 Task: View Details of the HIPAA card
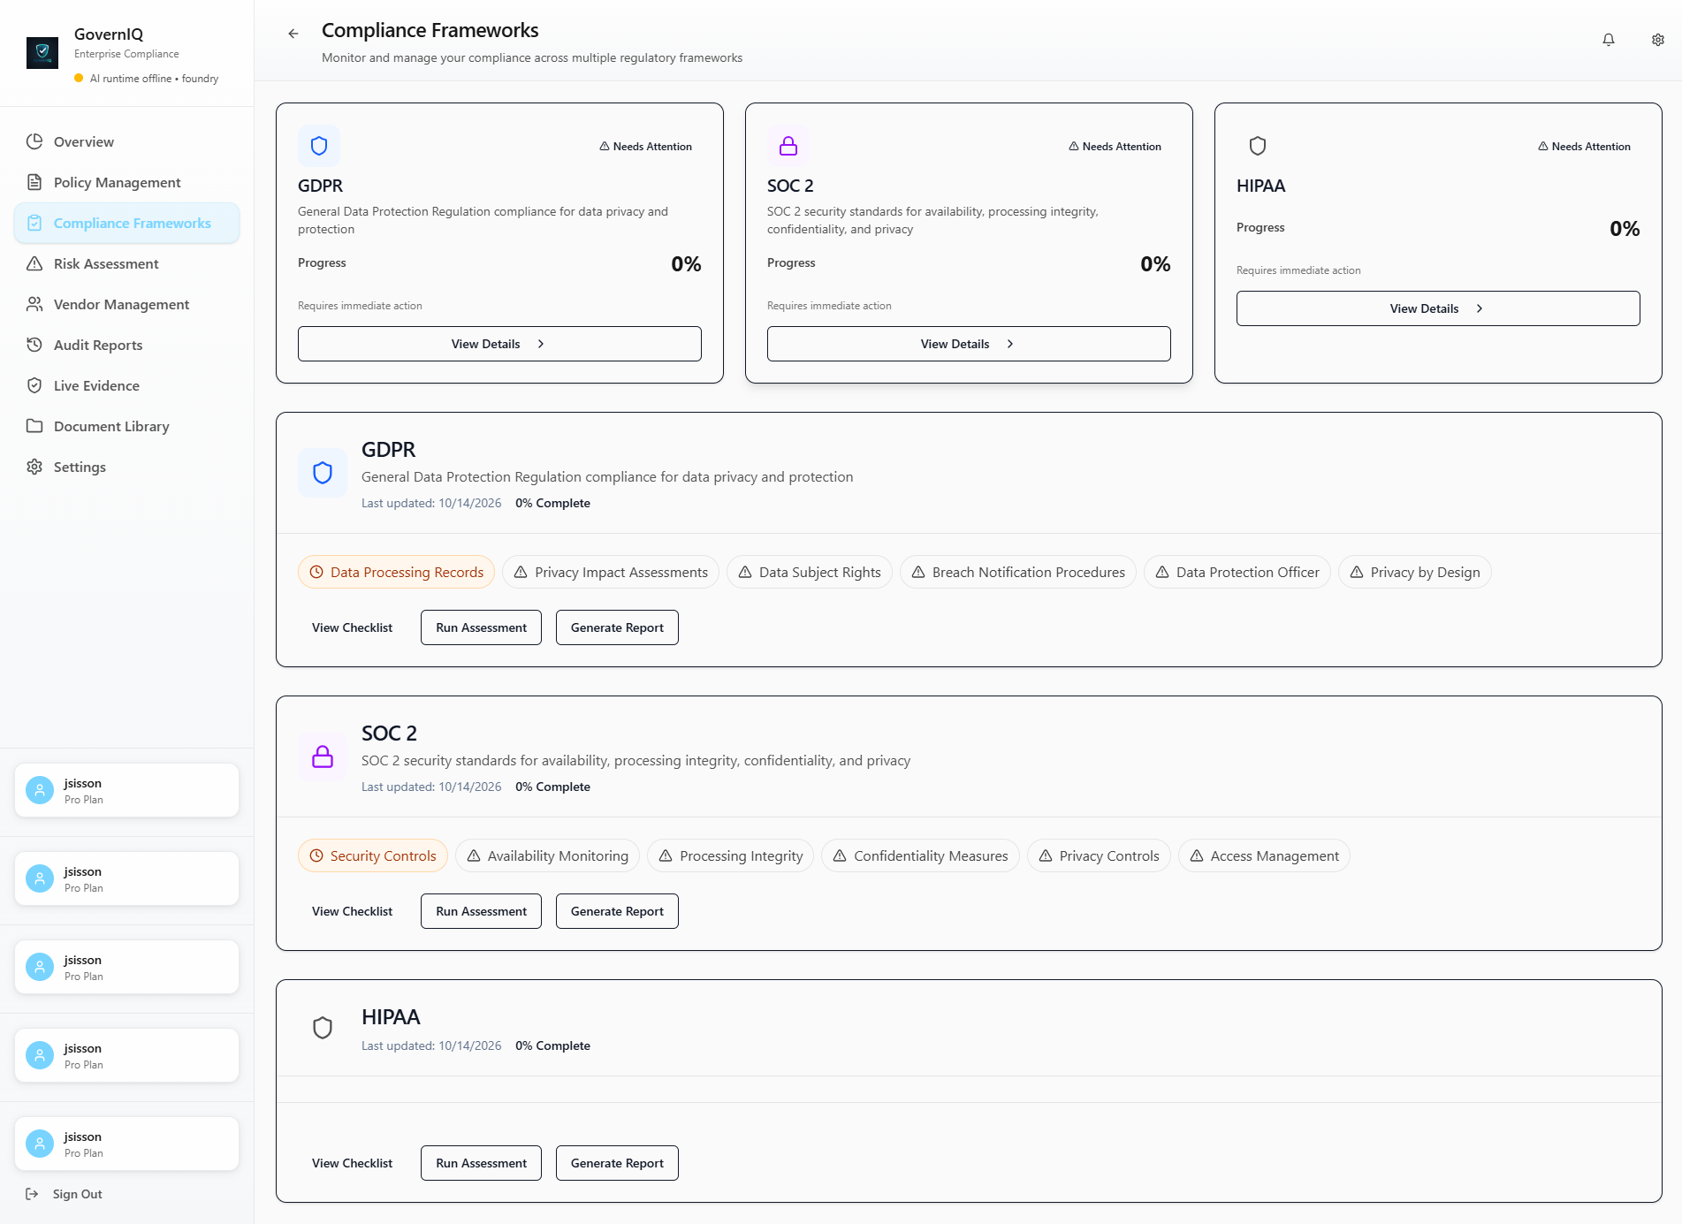1438,308
